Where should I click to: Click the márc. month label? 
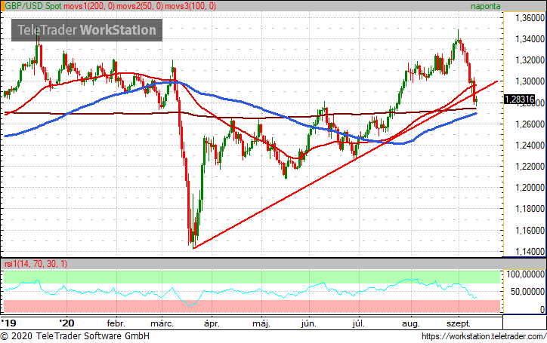coord(162,323)
